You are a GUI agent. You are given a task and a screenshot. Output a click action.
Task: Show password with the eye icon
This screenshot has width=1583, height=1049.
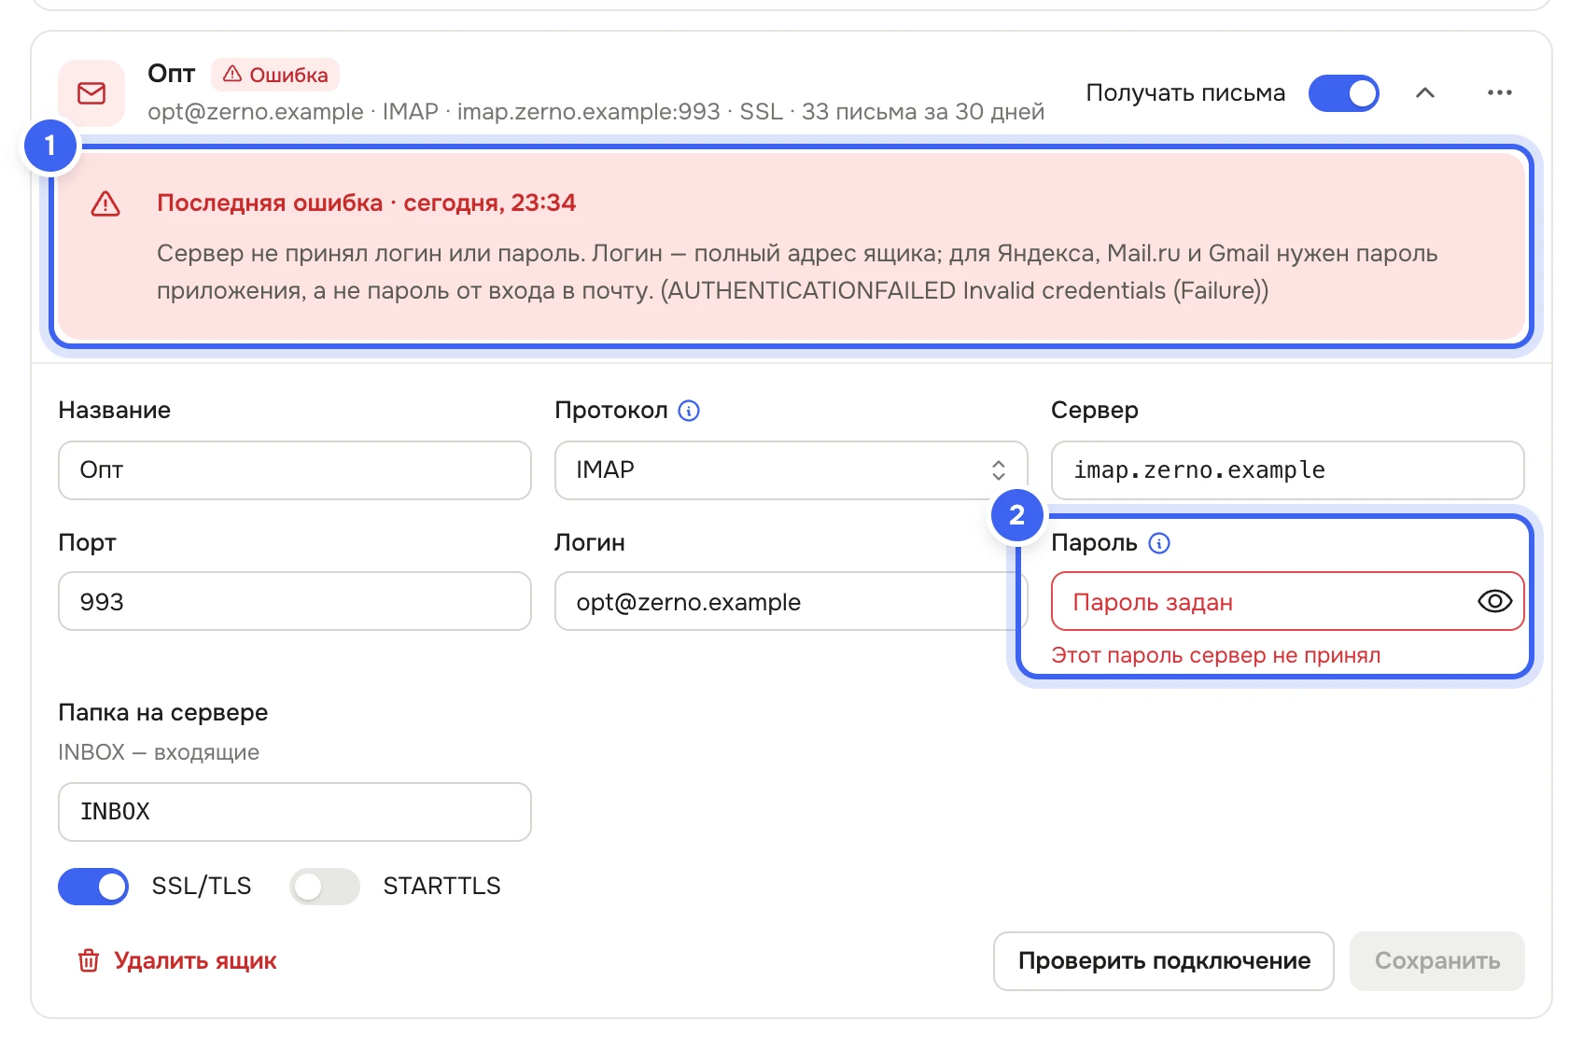(1494, 601)
